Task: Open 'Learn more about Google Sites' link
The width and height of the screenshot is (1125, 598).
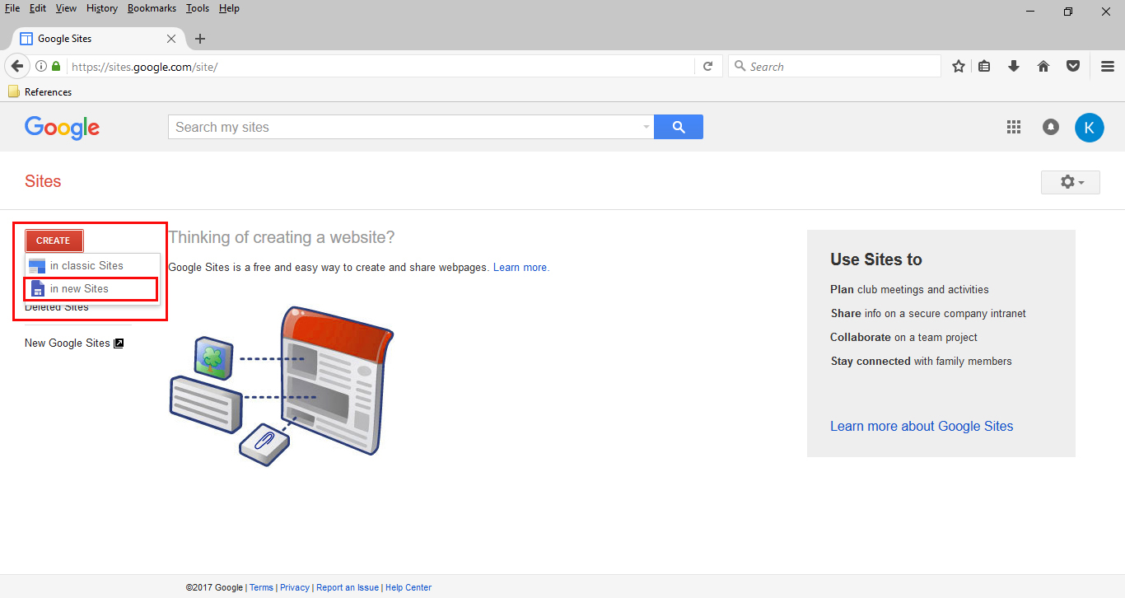Action: tap(922, 426)
